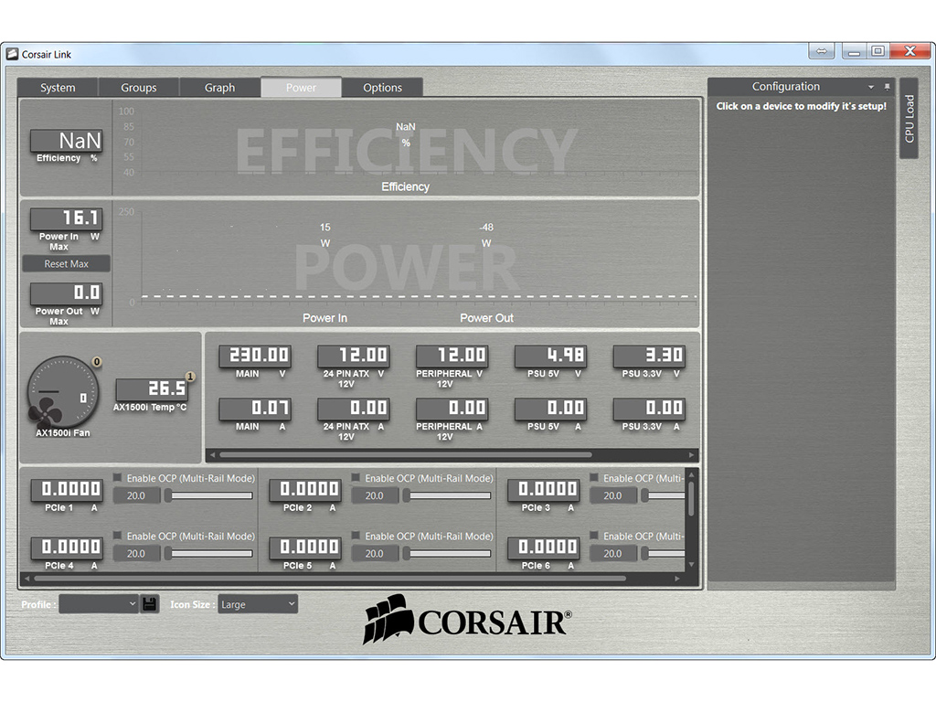Open the Icon Size dropdown showing Large
This screenshot has width=936, height=702.
pyautogui.click(x=258, y=604)
